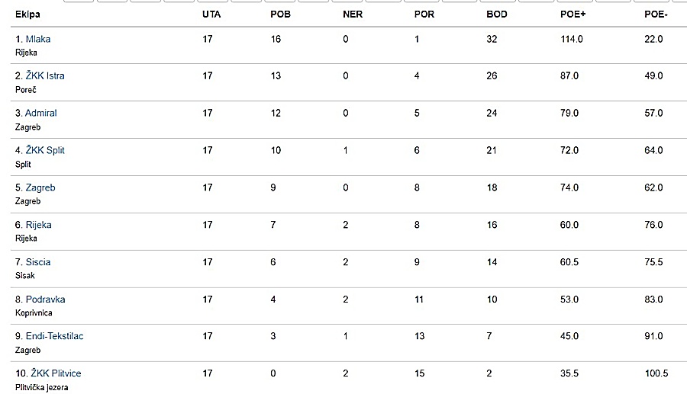The image size is (687, 394).
Task: Click the POE- column header
Action: coord(656,14)
